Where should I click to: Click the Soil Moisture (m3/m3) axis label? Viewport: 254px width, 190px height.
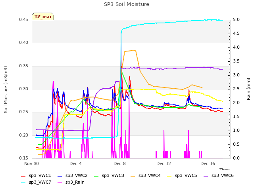[x=6, y=89]
